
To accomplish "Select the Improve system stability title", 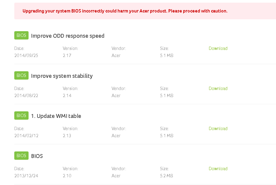I will pos(62,76).
